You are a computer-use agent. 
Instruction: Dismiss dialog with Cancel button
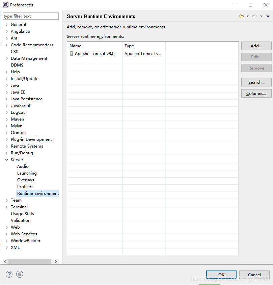pyautogui.click(x=254, y=275)
